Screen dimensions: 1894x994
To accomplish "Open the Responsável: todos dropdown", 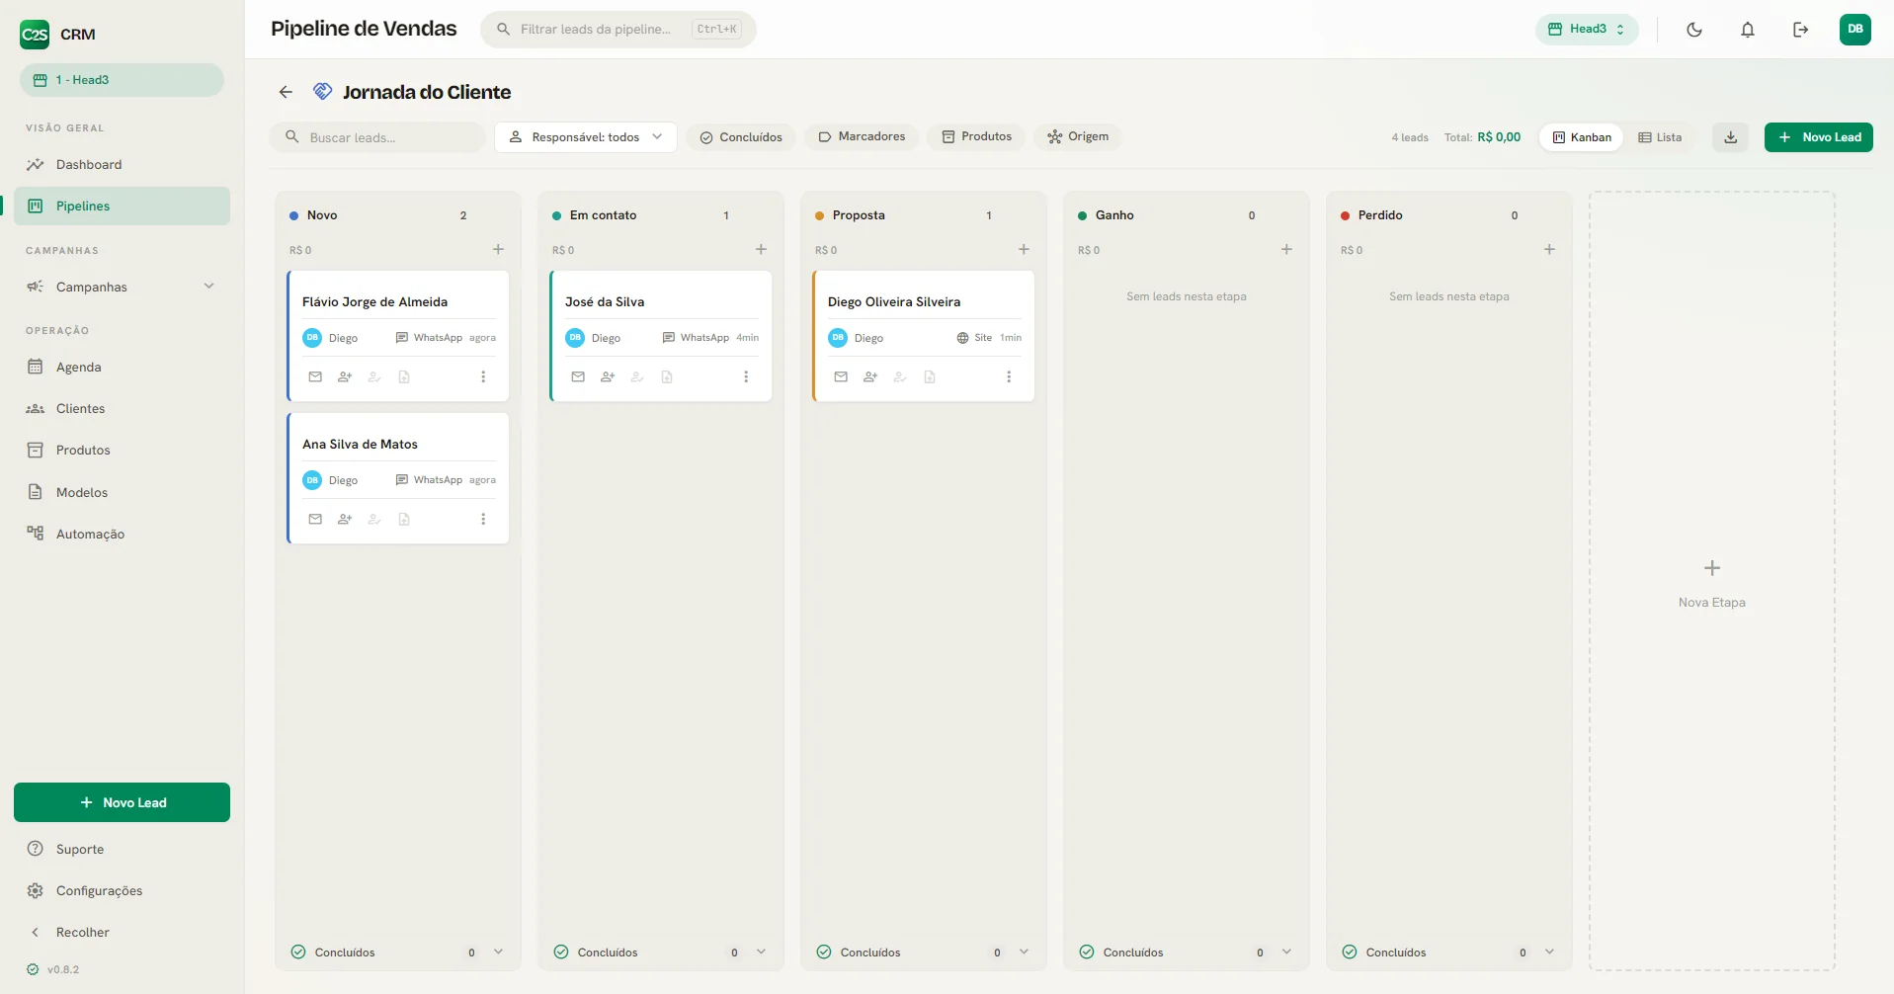I will click(586, 137).
